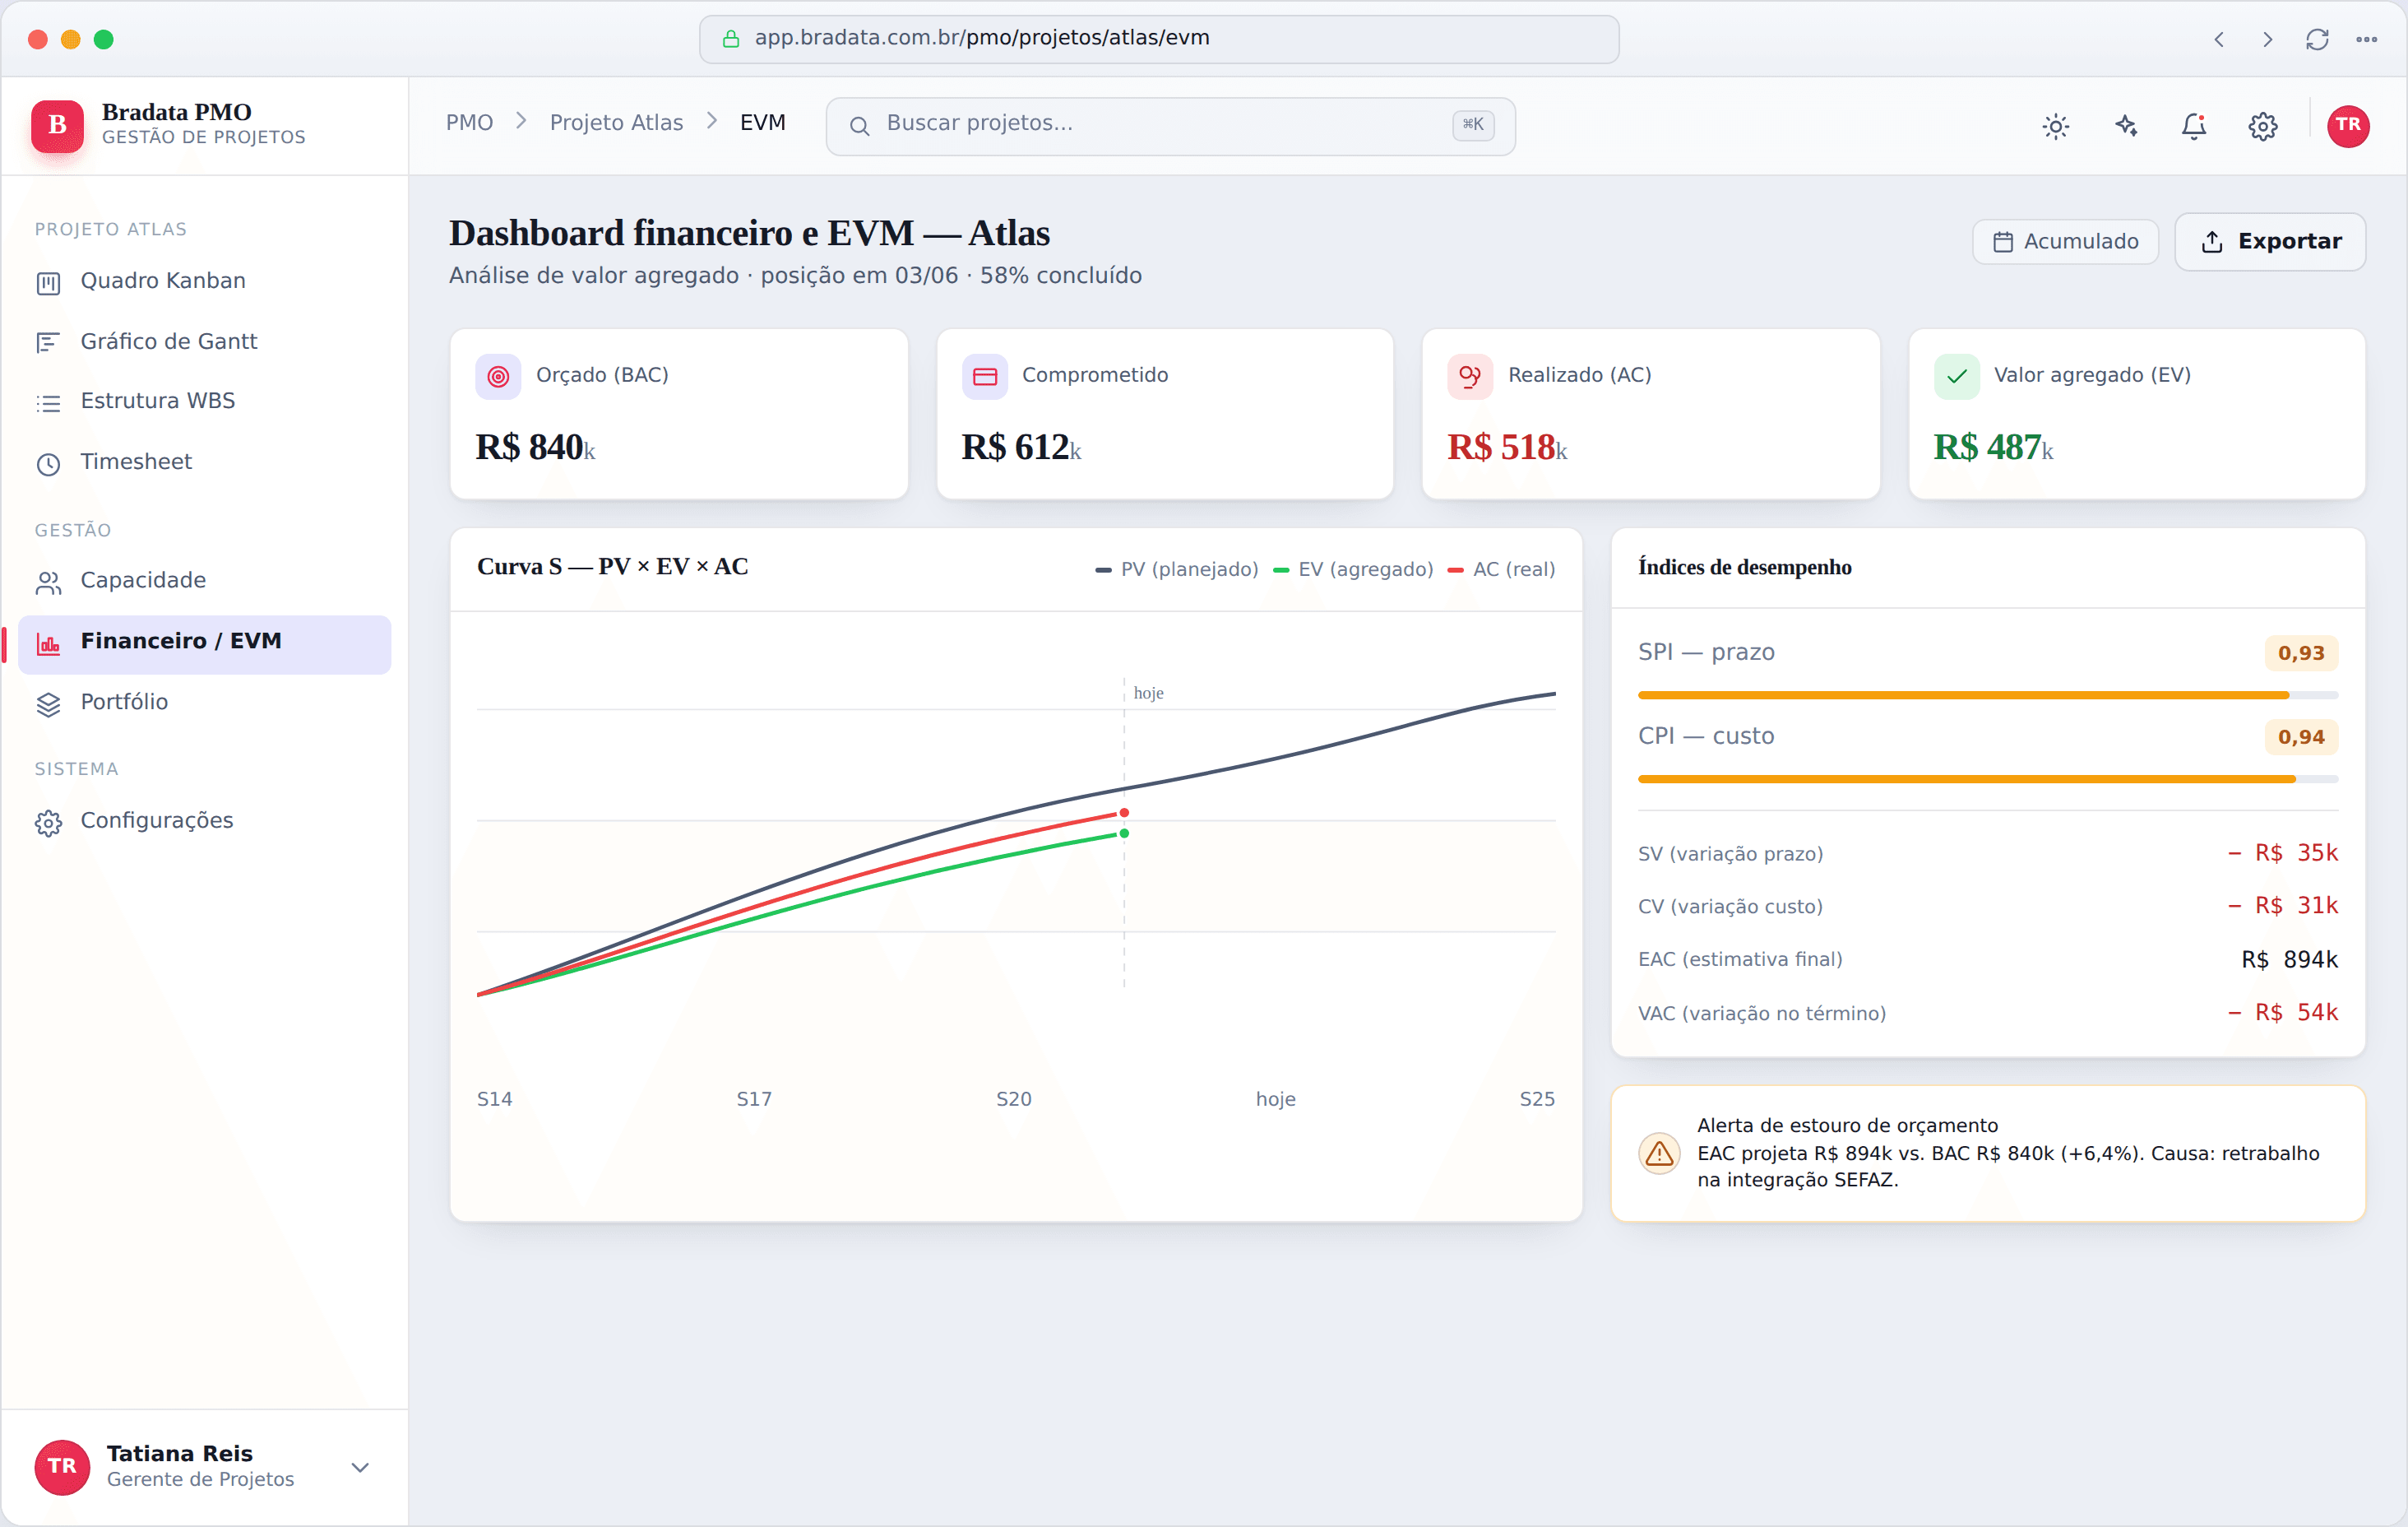Click the R$ 487k earned value

[x=1993, y=448]
